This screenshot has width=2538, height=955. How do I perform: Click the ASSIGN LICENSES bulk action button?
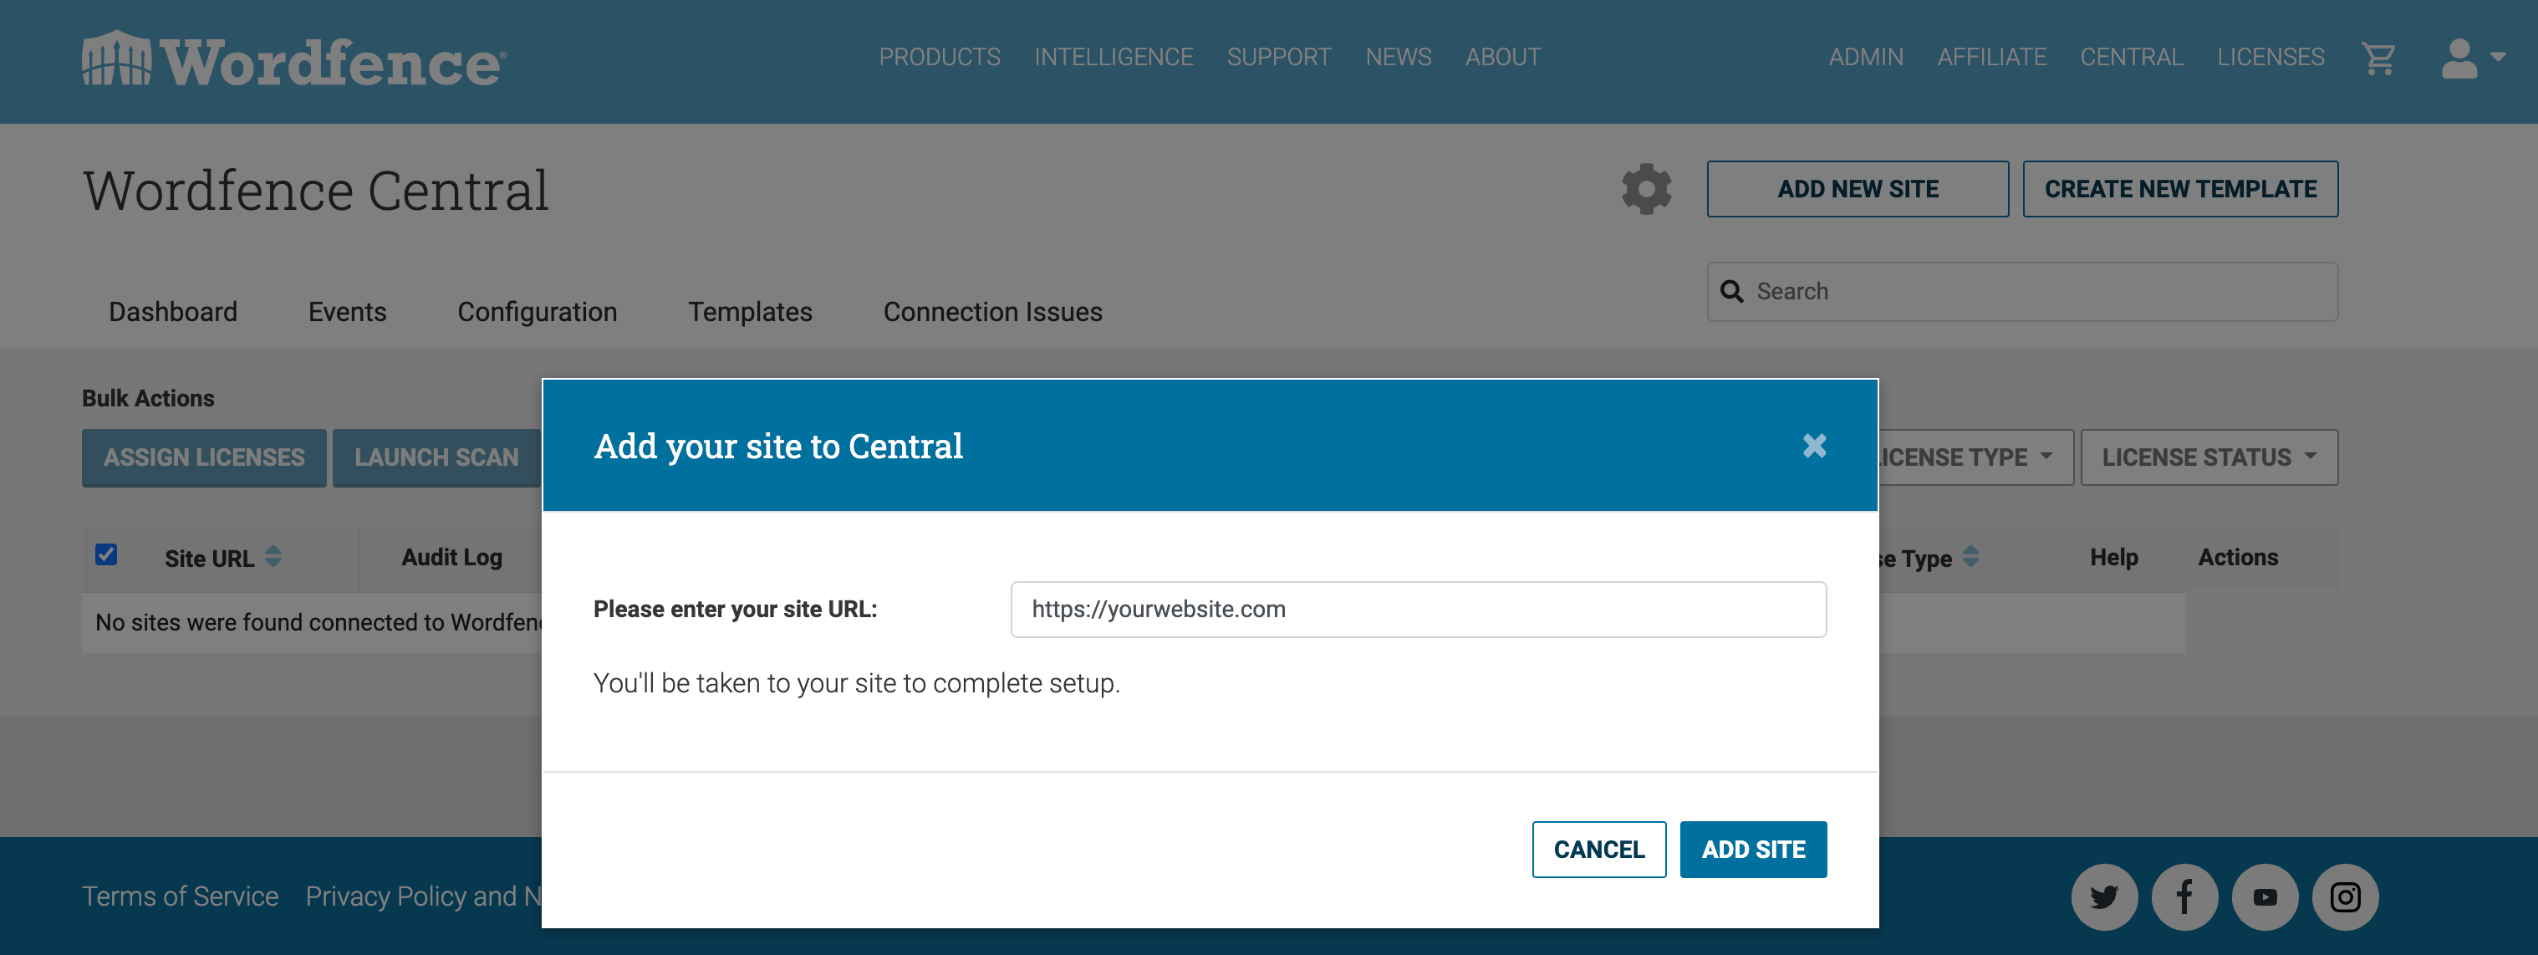click(204, 457)
